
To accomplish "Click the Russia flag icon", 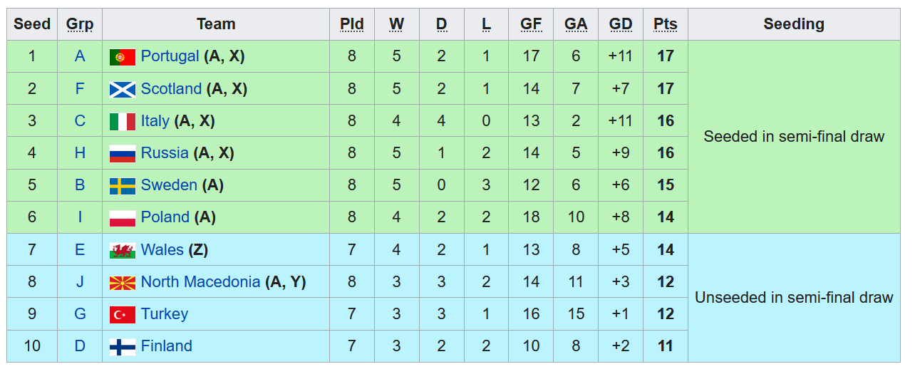I will (x=123, y=154).
